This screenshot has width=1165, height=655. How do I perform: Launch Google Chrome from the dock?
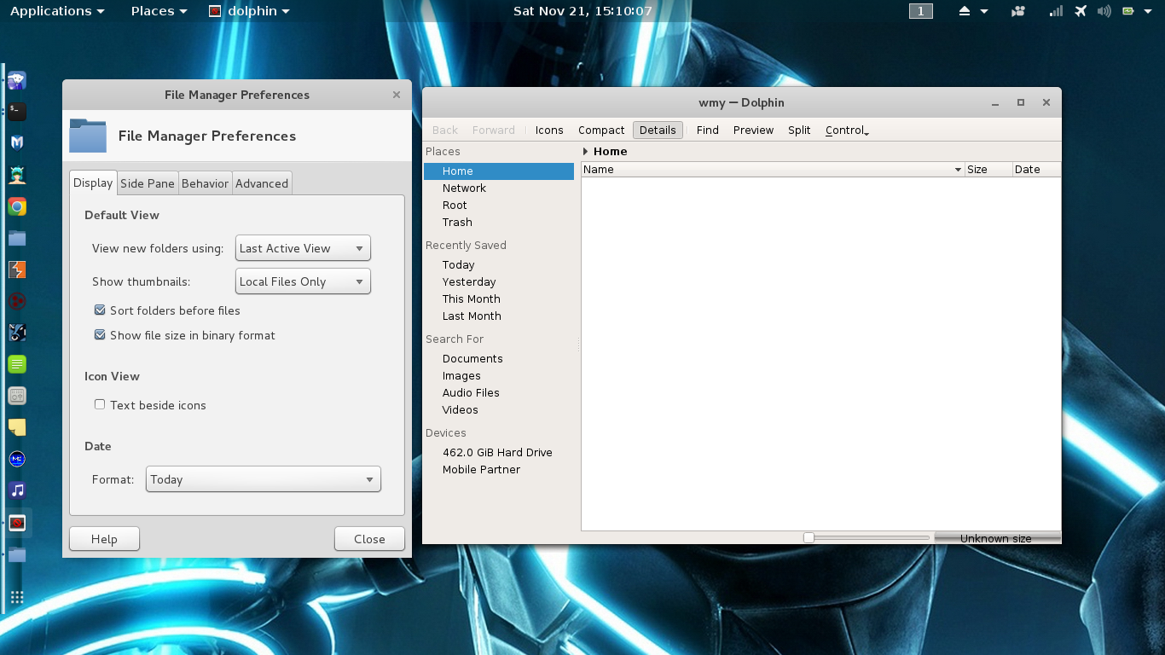pos(17,206)
